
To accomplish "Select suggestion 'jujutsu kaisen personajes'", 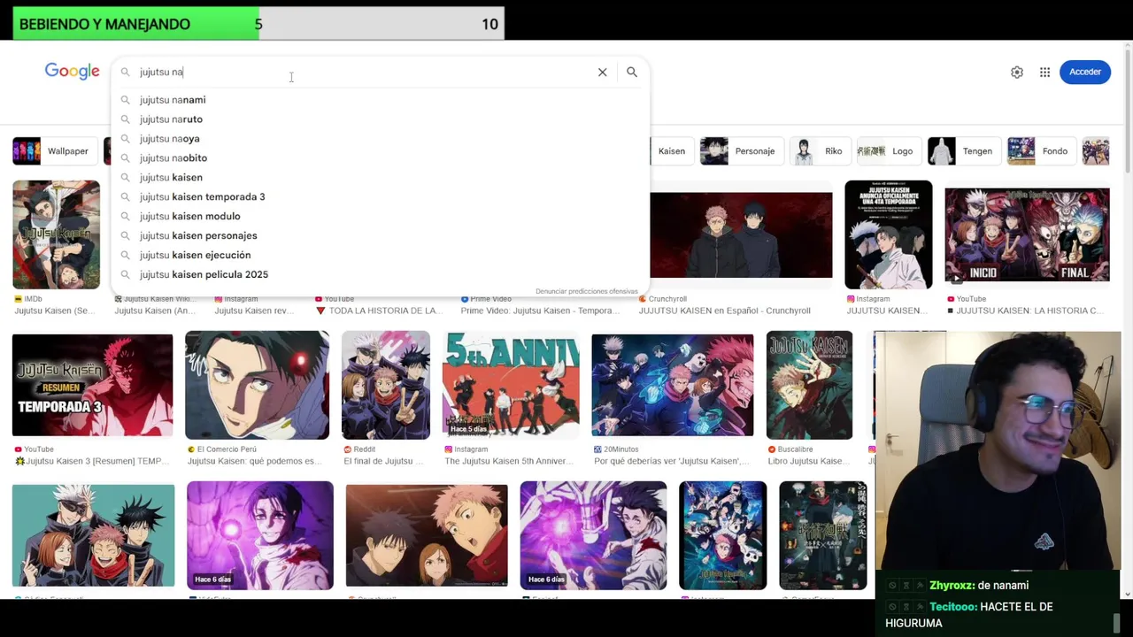I will (x=381, y=236).
